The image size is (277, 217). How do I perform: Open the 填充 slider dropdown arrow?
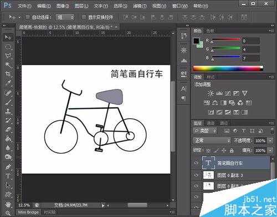[270, 151]
